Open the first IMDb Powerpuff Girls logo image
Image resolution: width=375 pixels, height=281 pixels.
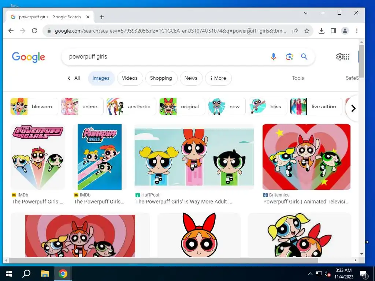coord(38,157)
